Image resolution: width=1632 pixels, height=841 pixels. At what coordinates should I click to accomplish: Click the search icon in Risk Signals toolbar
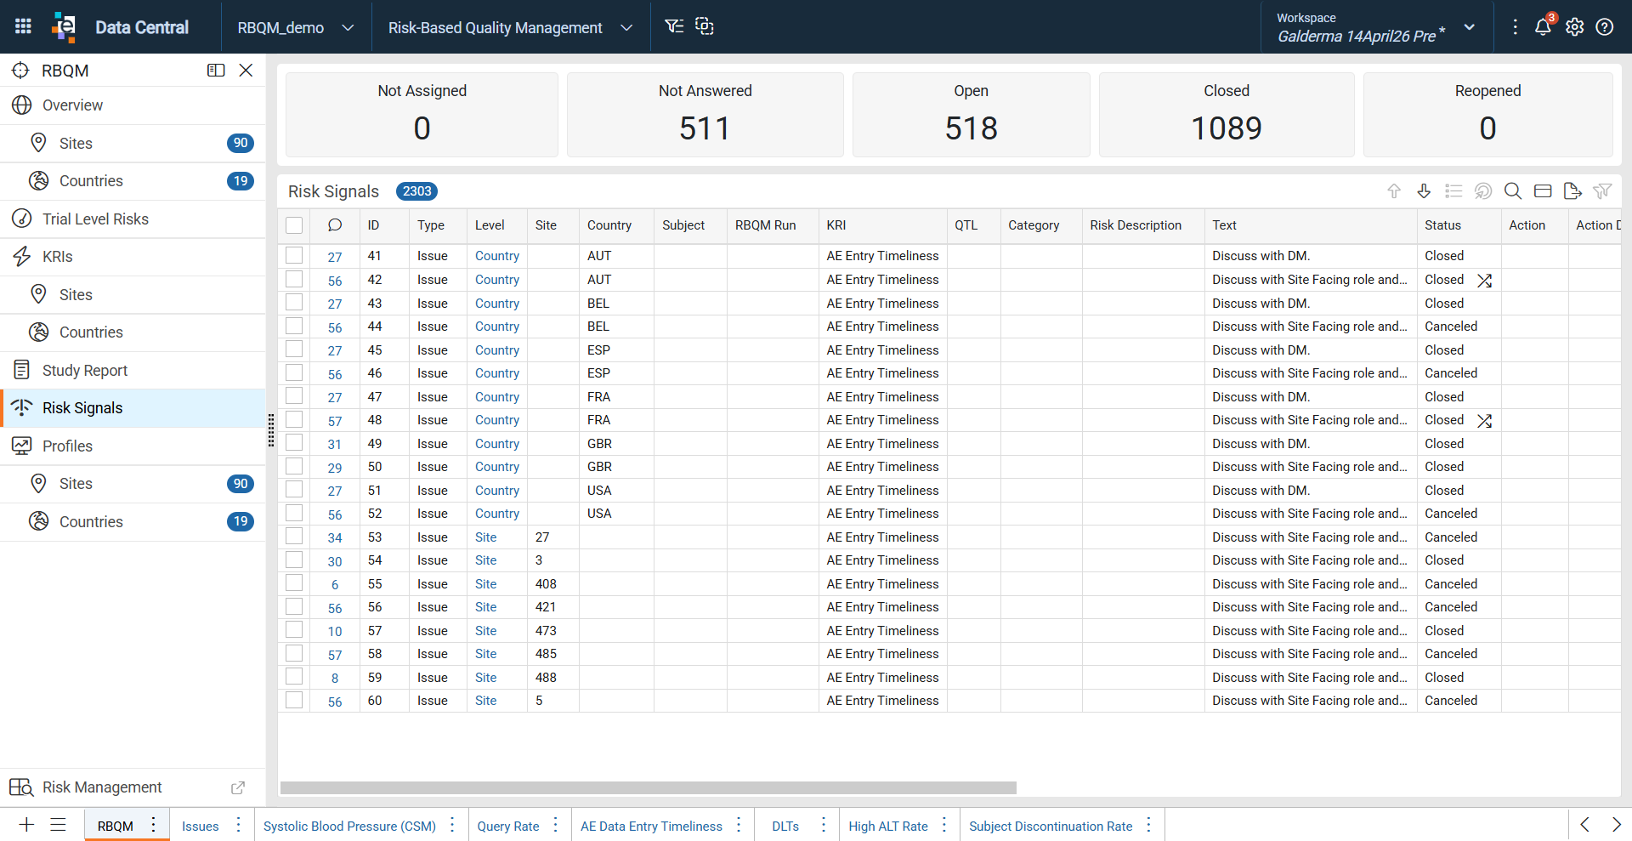pos(1513,191)
